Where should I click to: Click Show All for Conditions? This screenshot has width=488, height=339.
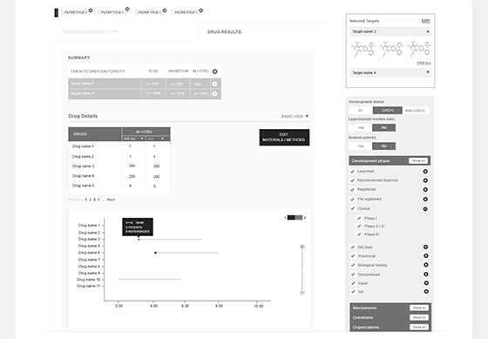point(419,317)
